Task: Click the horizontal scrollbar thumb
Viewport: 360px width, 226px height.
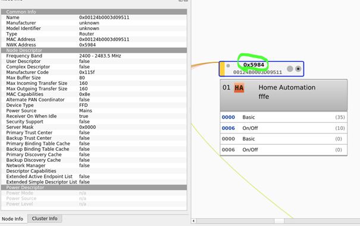Action: 279,221
